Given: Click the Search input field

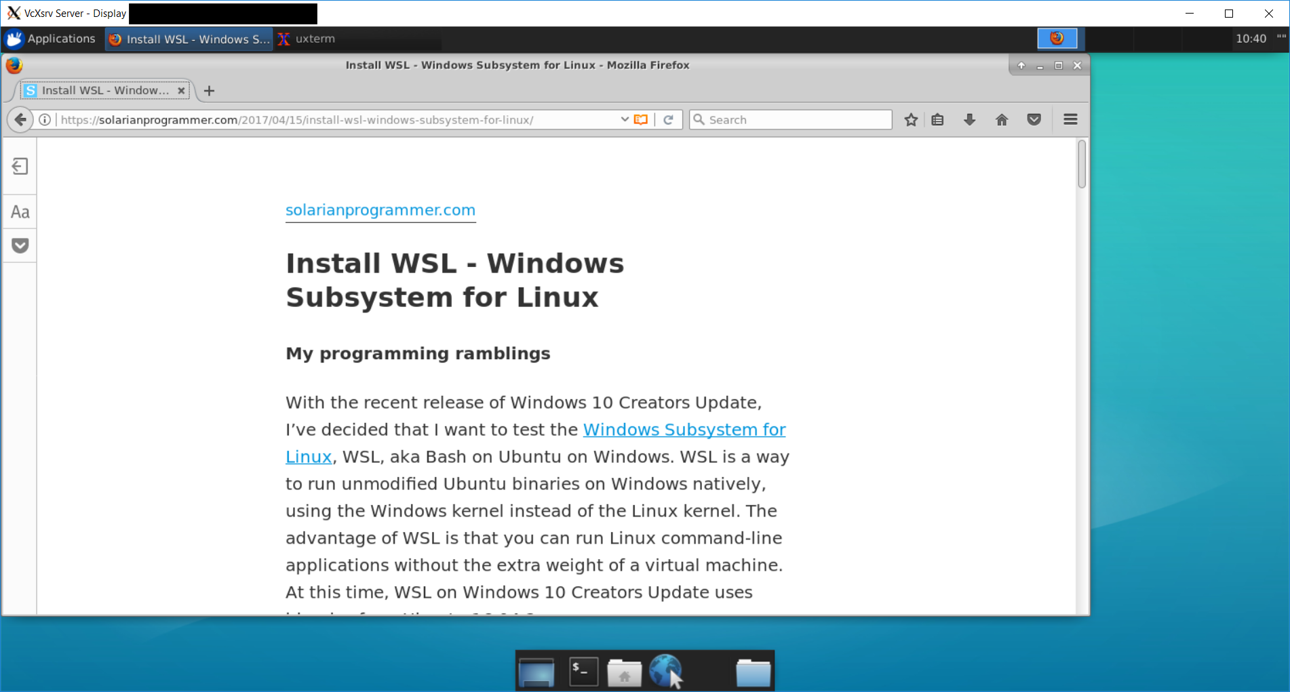Looking at the screenshot, I should 791,120.
